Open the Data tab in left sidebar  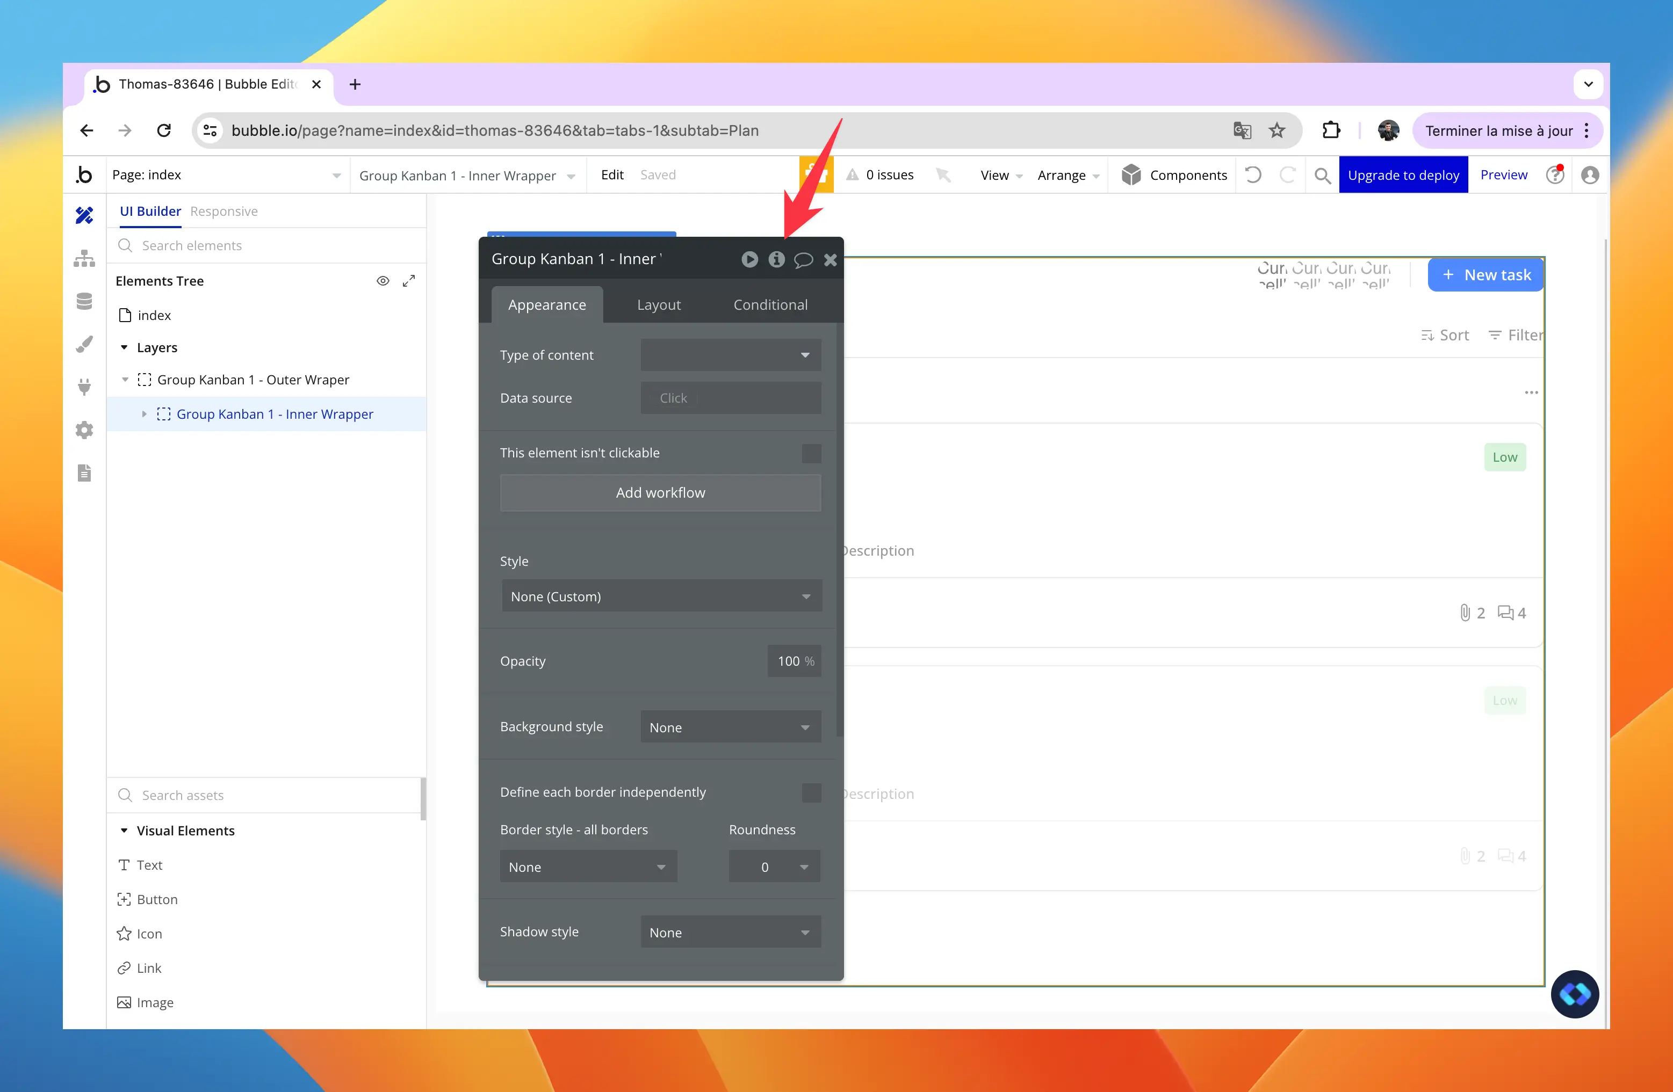click(84, 301)
